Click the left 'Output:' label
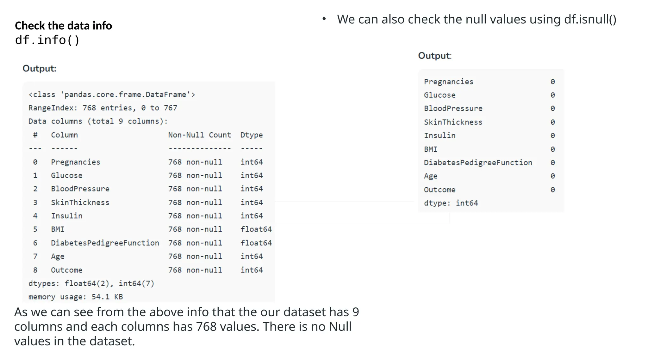This screenshot has width=648, height=364. pos(40,69)
